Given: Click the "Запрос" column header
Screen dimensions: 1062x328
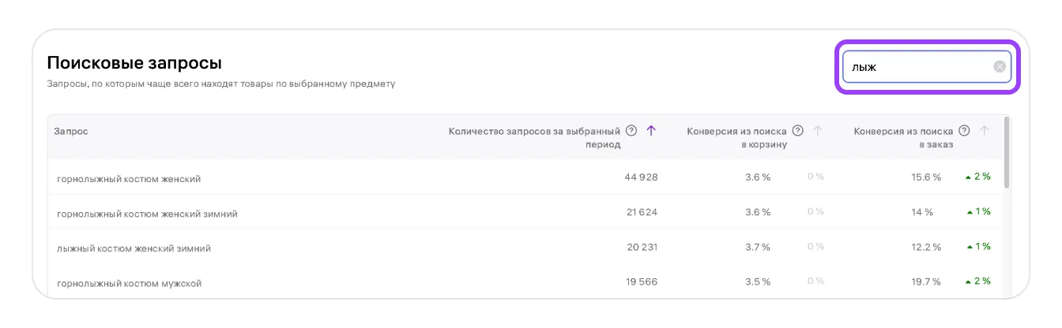Looking at the screenshot, I should click(x=71, y=132).
